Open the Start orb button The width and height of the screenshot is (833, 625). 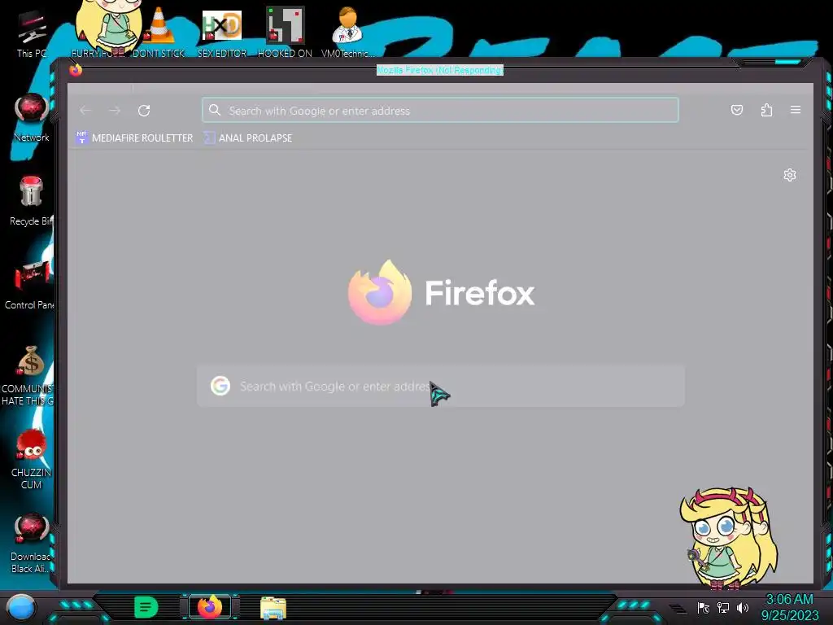click(20, 608)
